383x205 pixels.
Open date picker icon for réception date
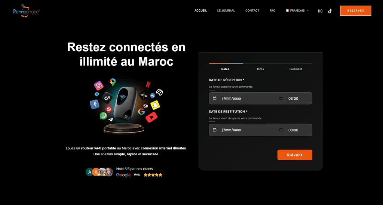pos(281,98)
